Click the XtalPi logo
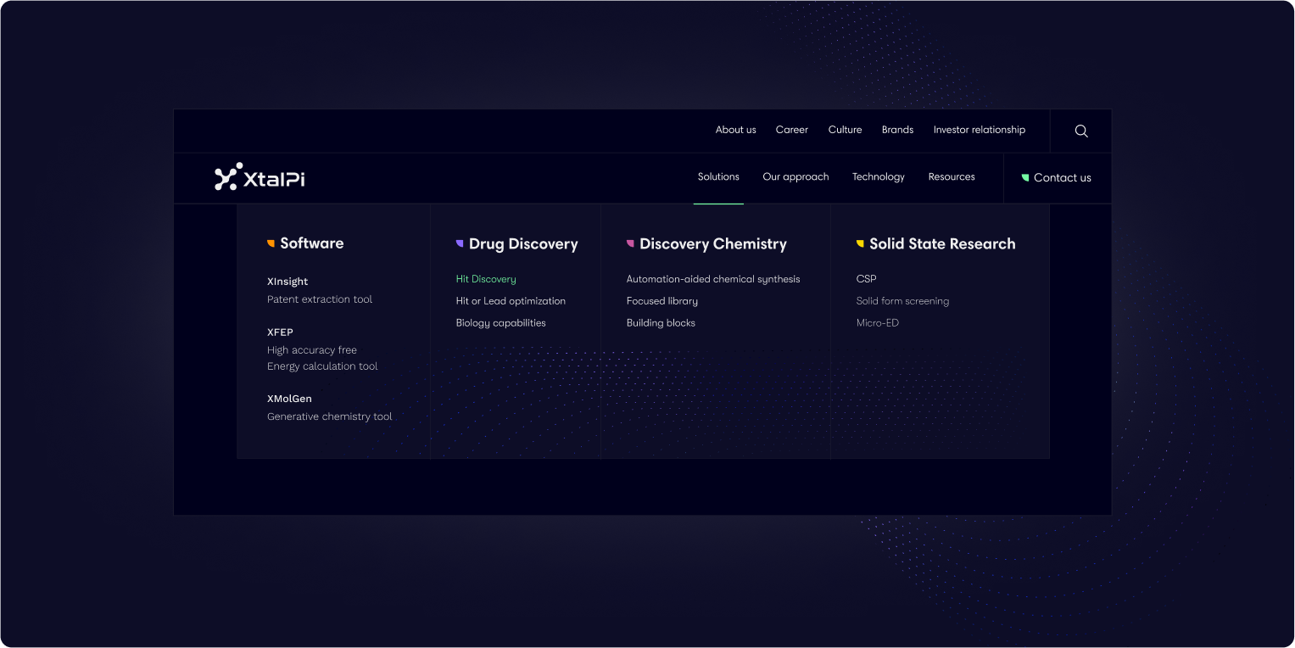 coord(260,177)
